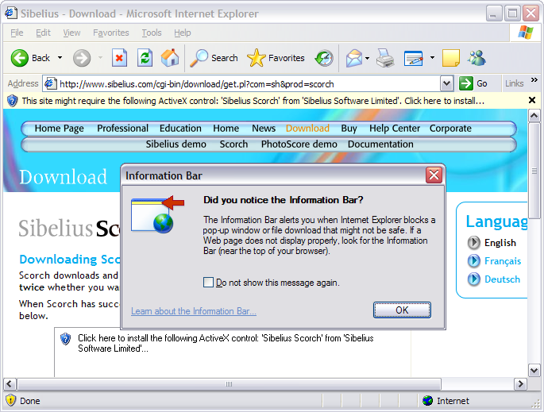This screenshot has width=544, height=412.
Task: Open the File menu
Action: click(17, 33)
